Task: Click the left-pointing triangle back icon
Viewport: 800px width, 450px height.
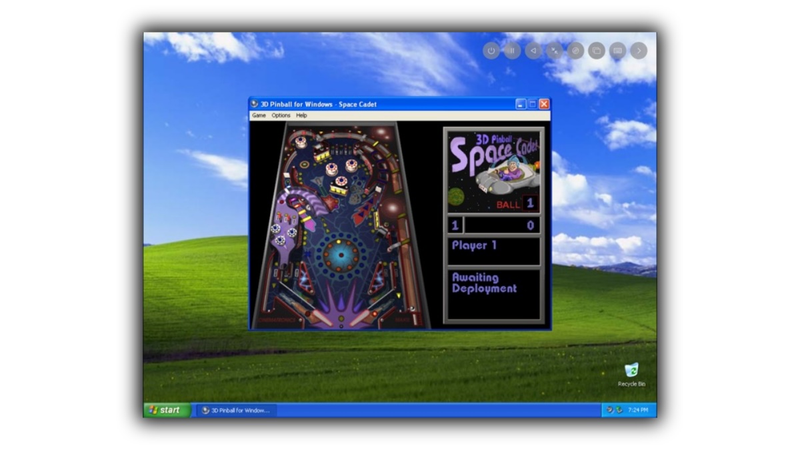Action: coord(533,51)
